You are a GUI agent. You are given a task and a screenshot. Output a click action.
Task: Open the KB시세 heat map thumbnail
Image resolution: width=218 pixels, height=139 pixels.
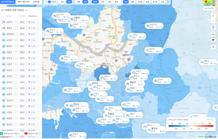(209, 3)
